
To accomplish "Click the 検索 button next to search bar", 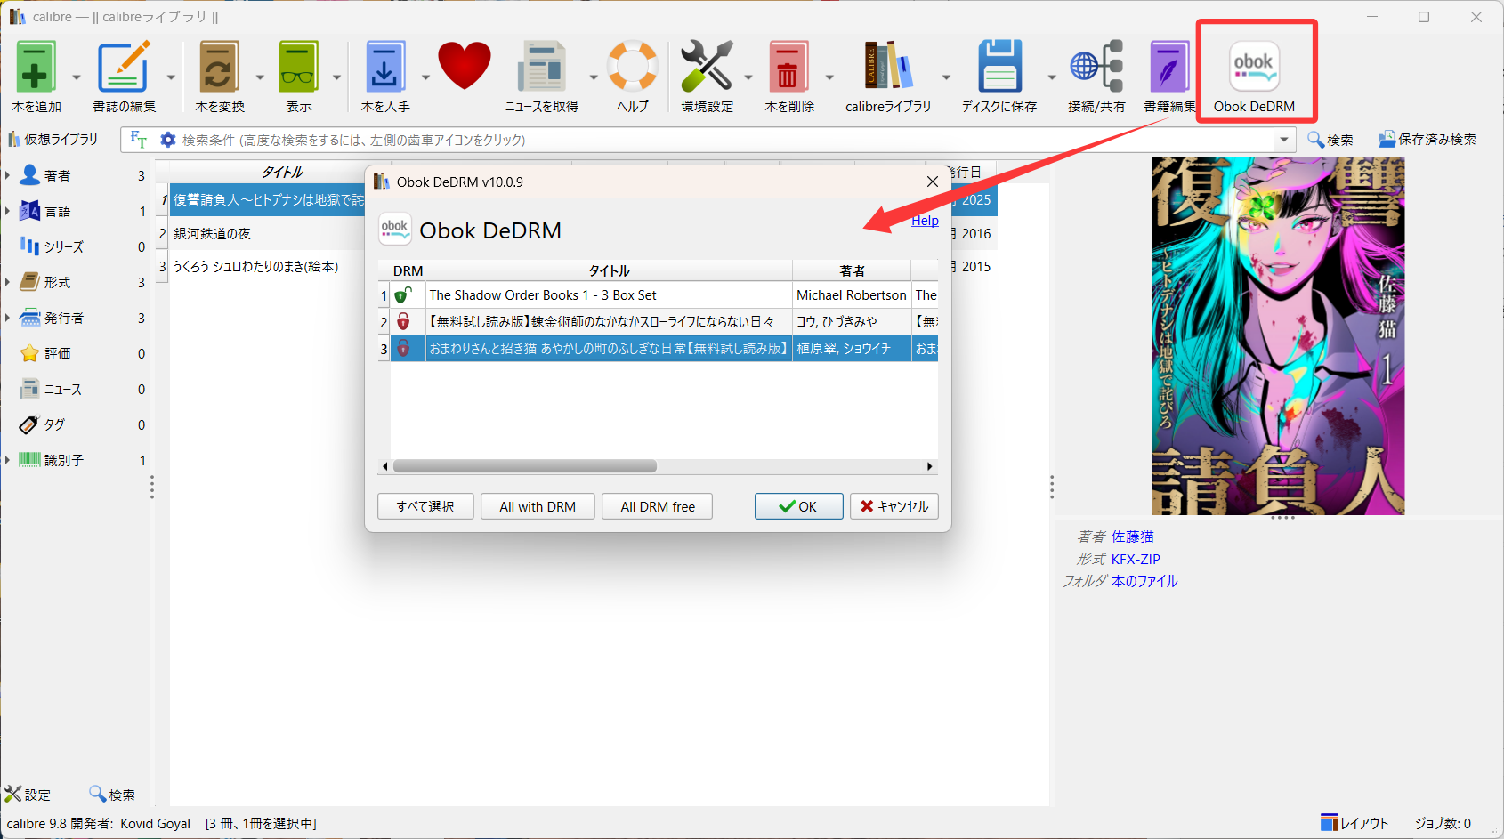I will (1330, 140).
